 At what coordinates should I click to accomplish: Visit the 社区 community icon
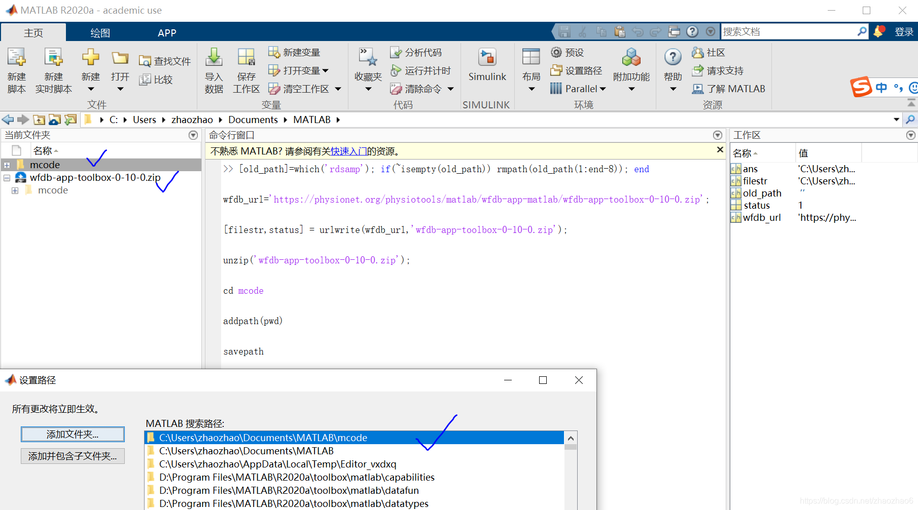click(x=708, y=52)
